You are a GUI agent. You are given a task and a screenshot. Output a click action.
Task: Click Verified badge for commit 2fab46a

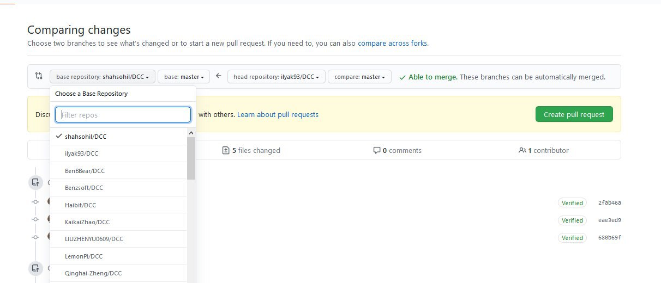point(572,203)
